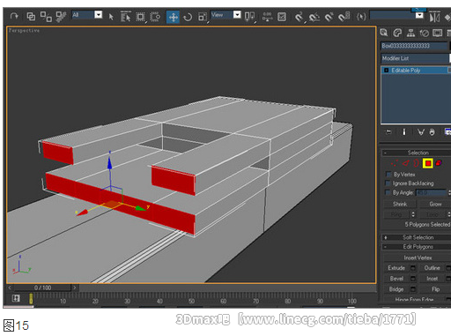Expand the Editable Poly sub-object tree
This screenshot has width=451, height=336.
pyautogui.click(x=386, y=71)
